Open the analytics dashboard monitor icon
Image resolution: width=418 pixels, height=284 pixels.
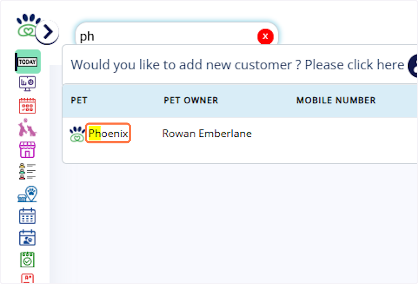coord(27,83)
